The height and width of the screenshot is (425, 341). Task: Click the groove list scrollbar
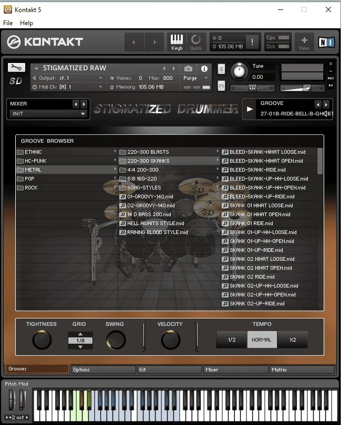320,161
